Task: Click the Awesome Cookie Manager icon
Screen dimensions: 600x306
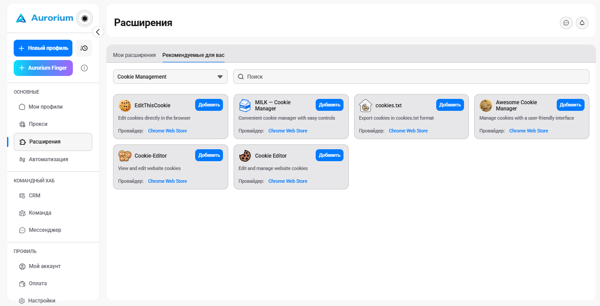Action: pos(486,106)
